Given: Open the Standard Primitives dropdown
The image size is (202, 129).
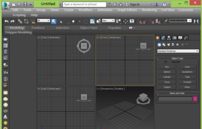Looking at the screenshot, I should point(178,51).
